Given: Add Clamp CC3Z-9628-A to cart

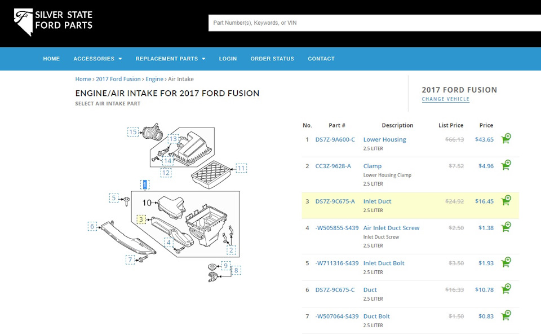Looking at the screenshot, I should click(x=506, y=165).
